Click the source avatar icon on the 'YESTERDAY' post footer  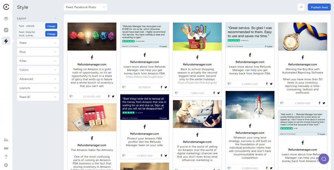click(x=124, y=87)
